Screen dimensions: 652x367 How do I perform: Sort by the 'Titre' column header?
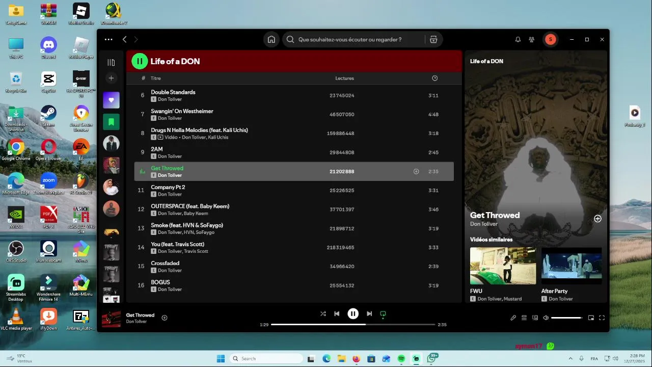(x=156, y=78)
